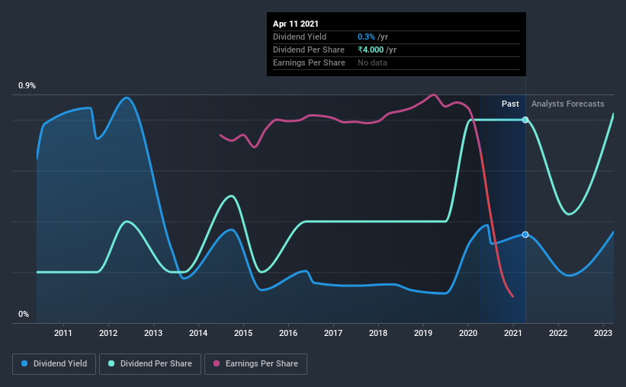Viewport: 626px width, 387px height.
Task: Click the 2023 x-axis year label
Action: tap(603, 333)
